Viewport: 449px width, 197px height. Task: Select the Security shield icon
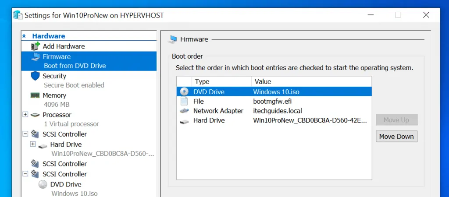36,76
